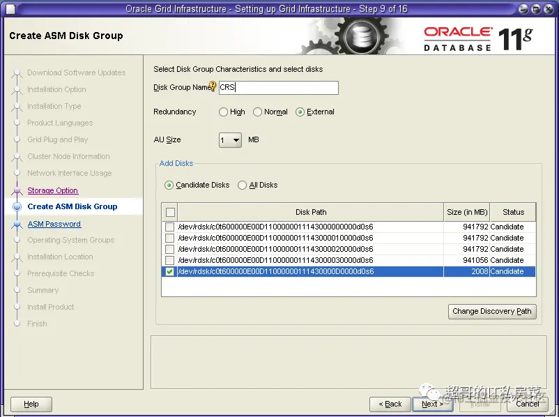Click Product Languages step label
Screen dimensions: 559x417
60,123
